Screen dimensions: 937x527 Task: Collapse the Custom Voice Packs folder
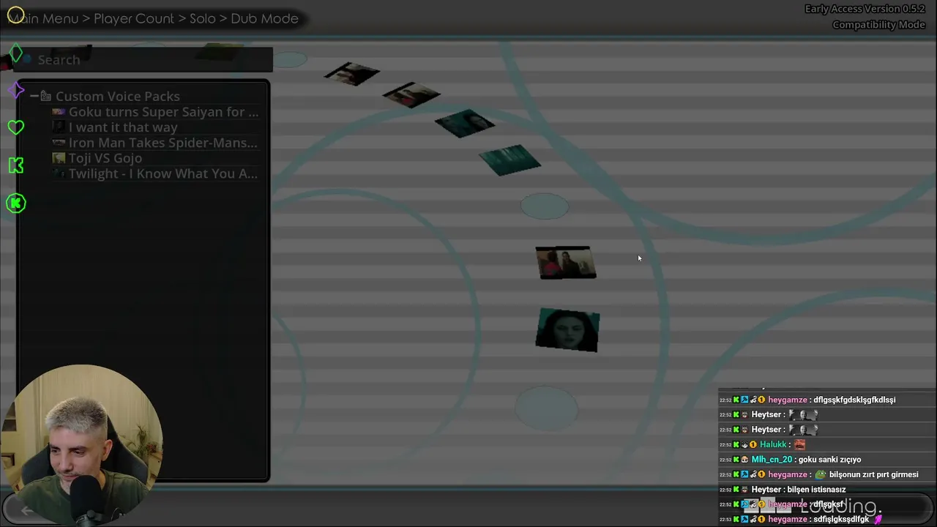(34, 96)
